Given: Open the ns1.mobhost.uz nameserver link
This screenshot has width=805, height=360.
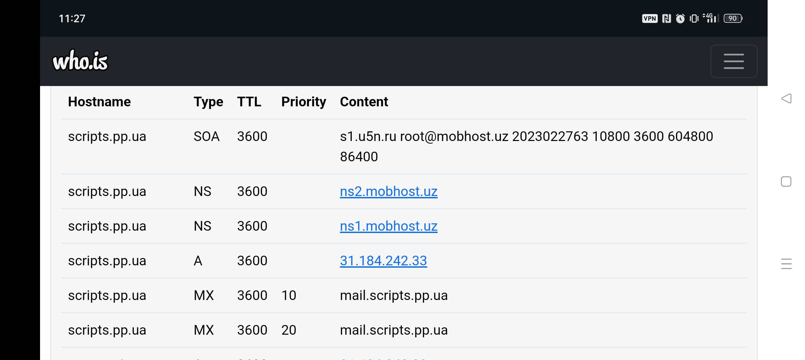Looking at the screenshot, I should [388, 226].
